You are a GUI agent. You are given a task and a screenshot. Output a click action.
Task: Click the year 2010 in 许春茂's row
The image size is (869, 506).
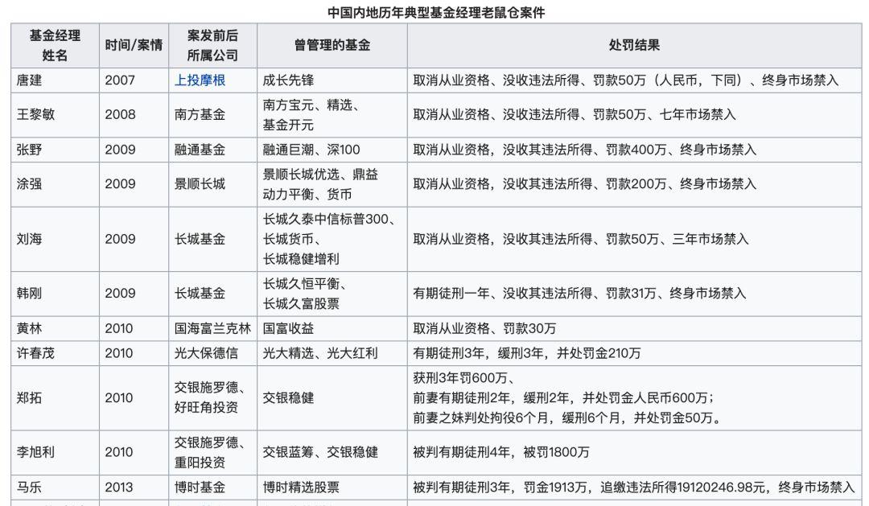pyautogui.click(x=119, y=353)
